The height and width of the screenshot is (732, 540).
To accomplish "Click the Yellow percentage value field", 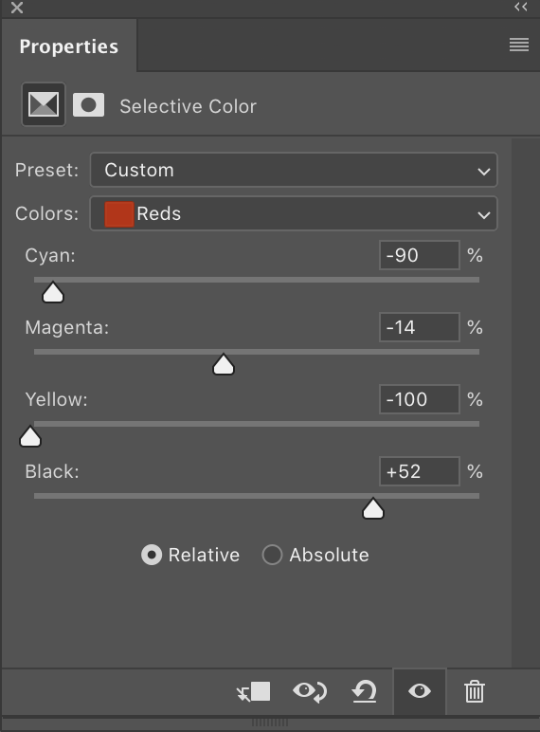I will [420, 399].
